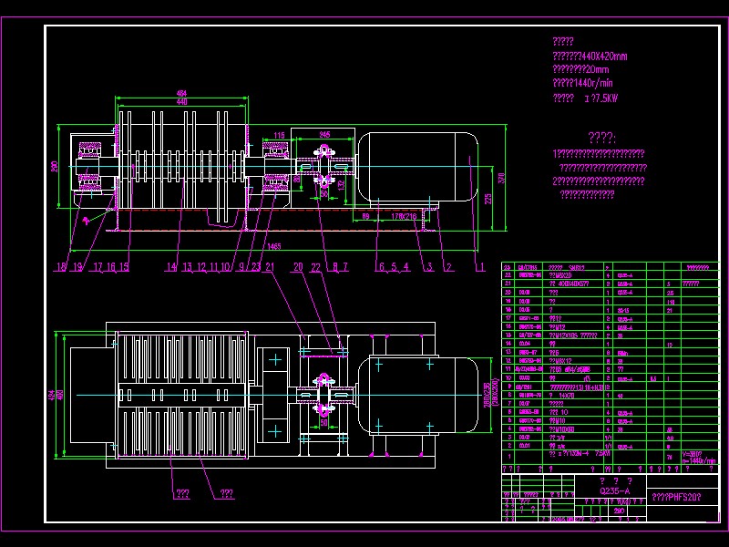The height and width of the screenshot is (547, 729).
Task: Select leader callout number 6
Action: (x=382, y=267)
